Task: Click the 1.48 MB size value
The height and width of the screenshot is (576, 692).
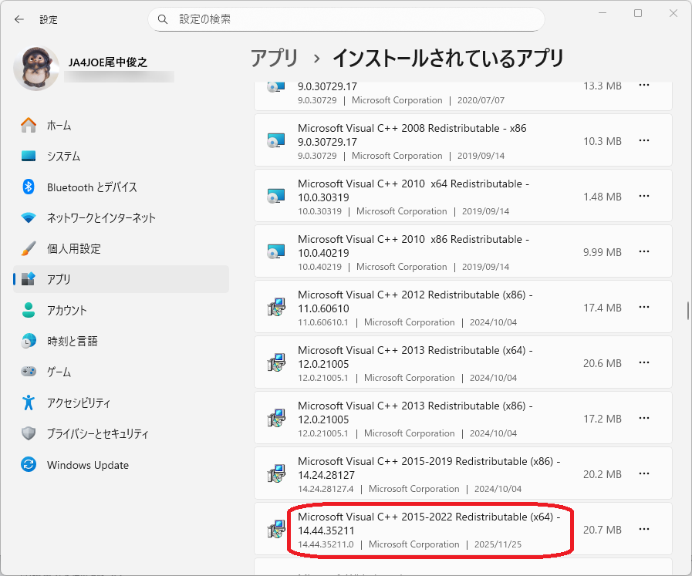Action: pos(602,197)
